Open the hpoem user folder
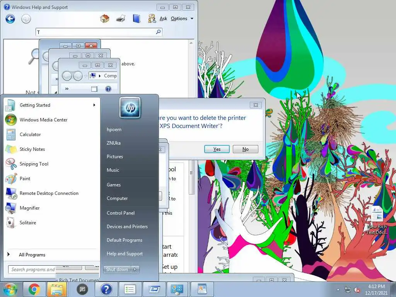This screenshot has height=297, width=396. [x=114, y=130]
